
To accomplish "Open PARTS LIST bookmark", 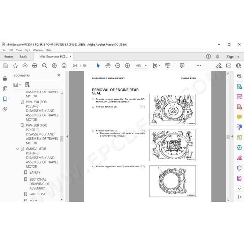I will [x=35, y=194].
